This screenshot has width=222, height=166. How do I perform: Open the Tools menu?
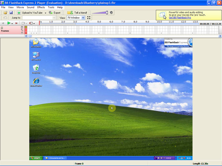51,7
